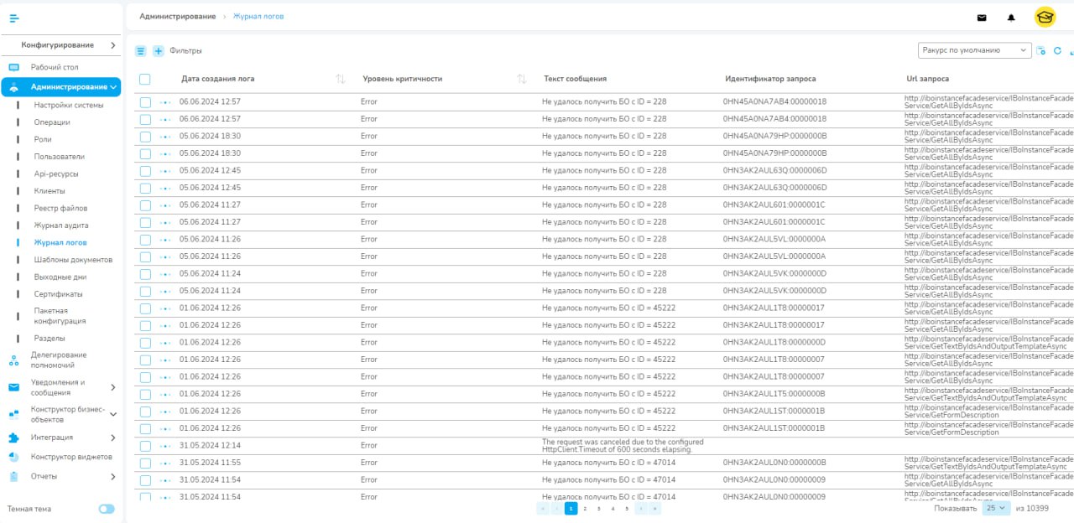The width and height of the screenshot is (1074, 523).
Task: Check the 31.05.2024 12:14 row checkbox
Action: (145, 446)
